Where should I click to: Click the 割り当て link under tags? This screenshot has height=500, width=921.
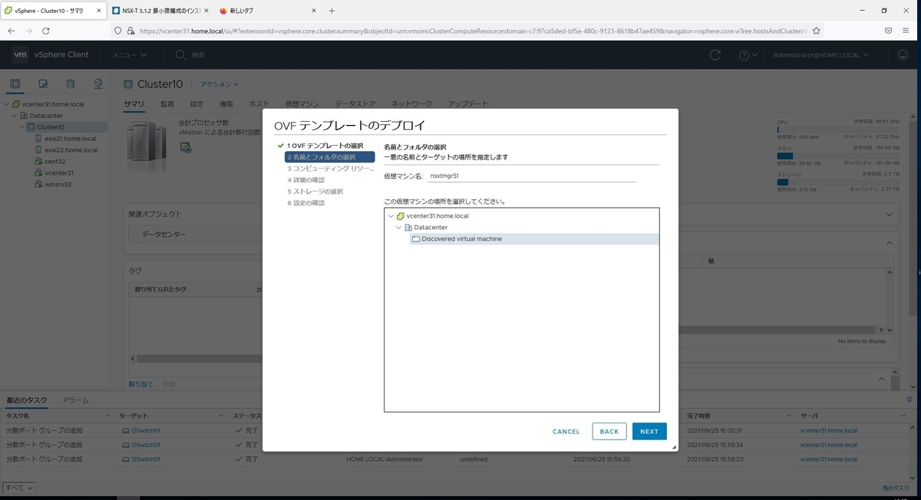click(x=143, y=383)
